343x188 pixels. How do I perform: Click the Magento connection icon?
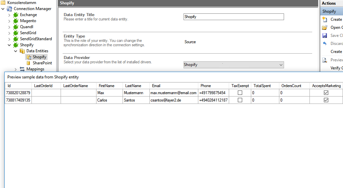tap(15, 21)
